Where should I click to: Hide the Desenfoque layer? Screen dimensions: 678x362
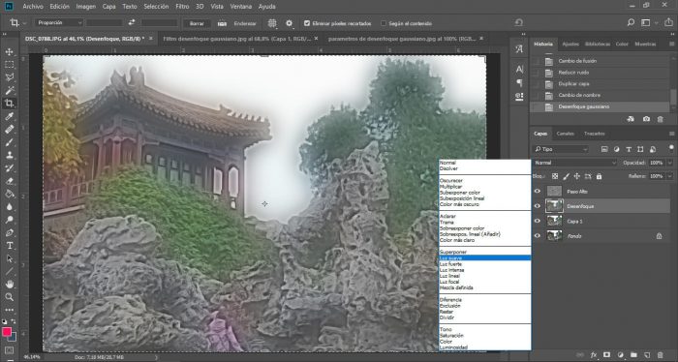(x=537, y=206)
